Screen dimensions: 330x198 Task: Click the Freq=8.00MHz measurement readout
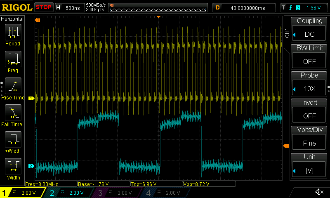click(x=51, y=184)
